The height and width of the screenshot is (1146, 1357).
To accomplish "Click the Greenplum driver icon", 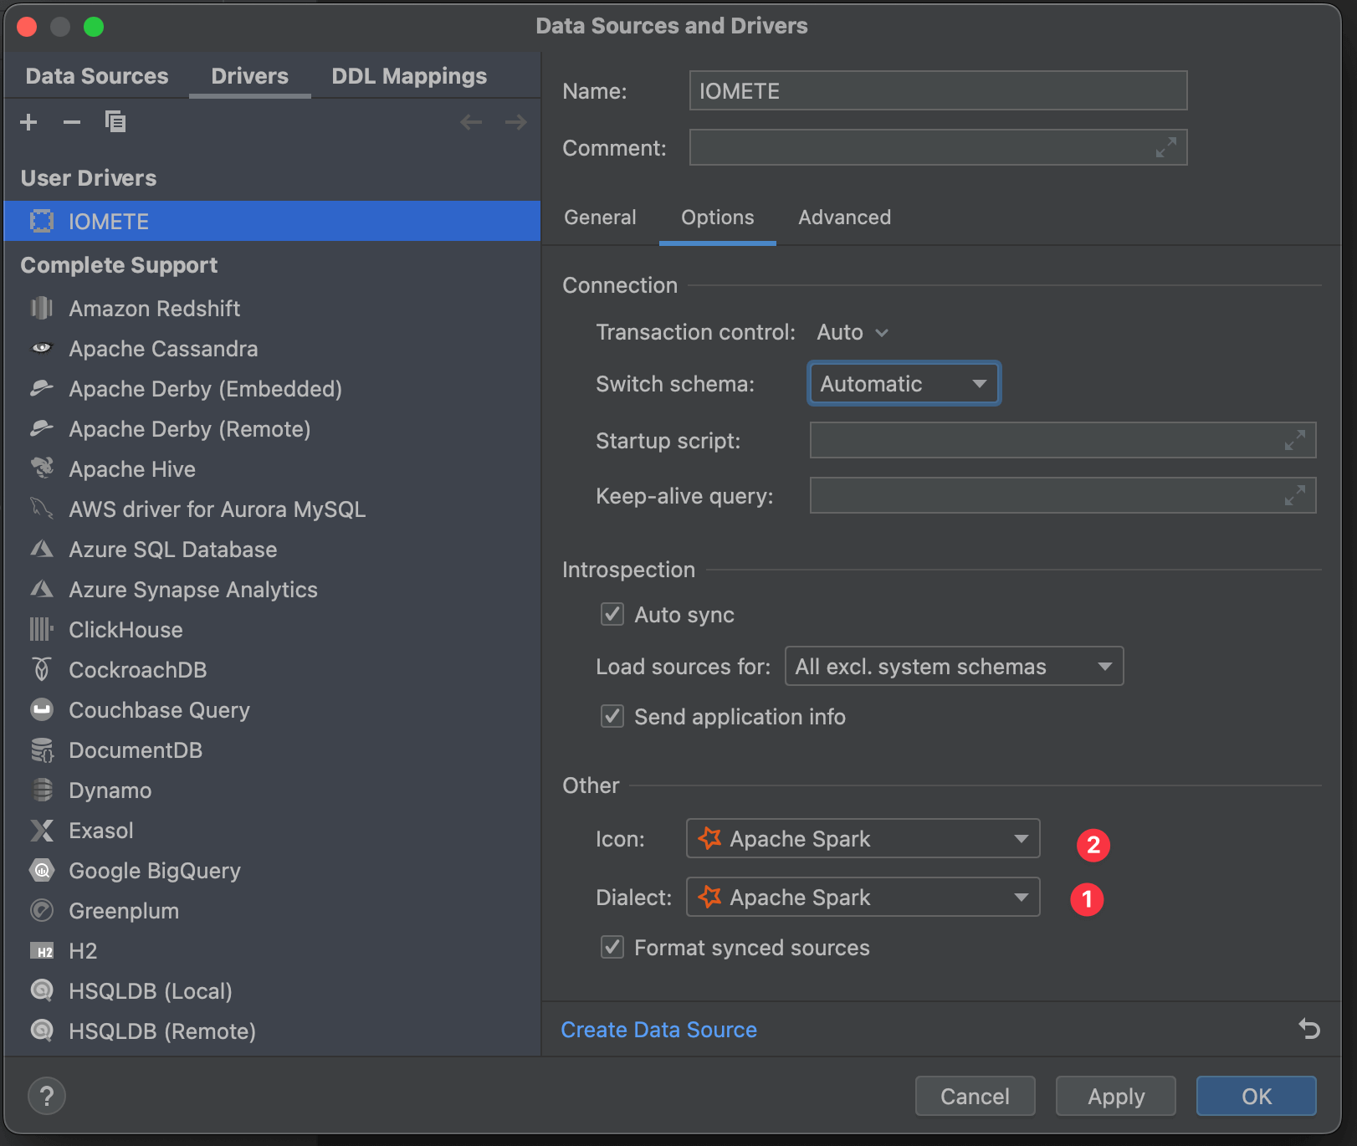I will coord(42,910).
